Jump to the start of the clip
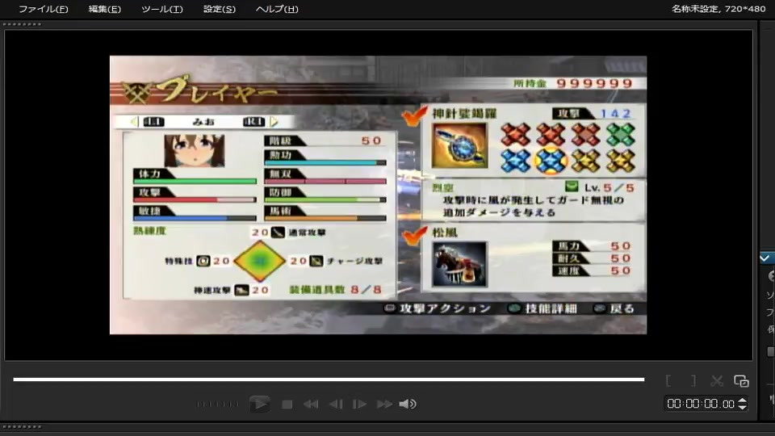The height and width of the screenshot is (436, 775). [311, 405]
